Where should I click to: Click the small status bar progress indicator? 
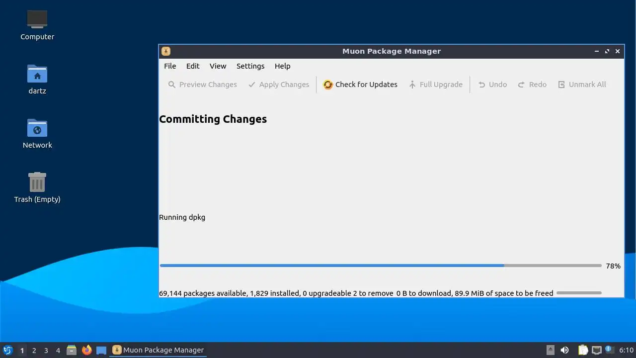tap(579, 293)
